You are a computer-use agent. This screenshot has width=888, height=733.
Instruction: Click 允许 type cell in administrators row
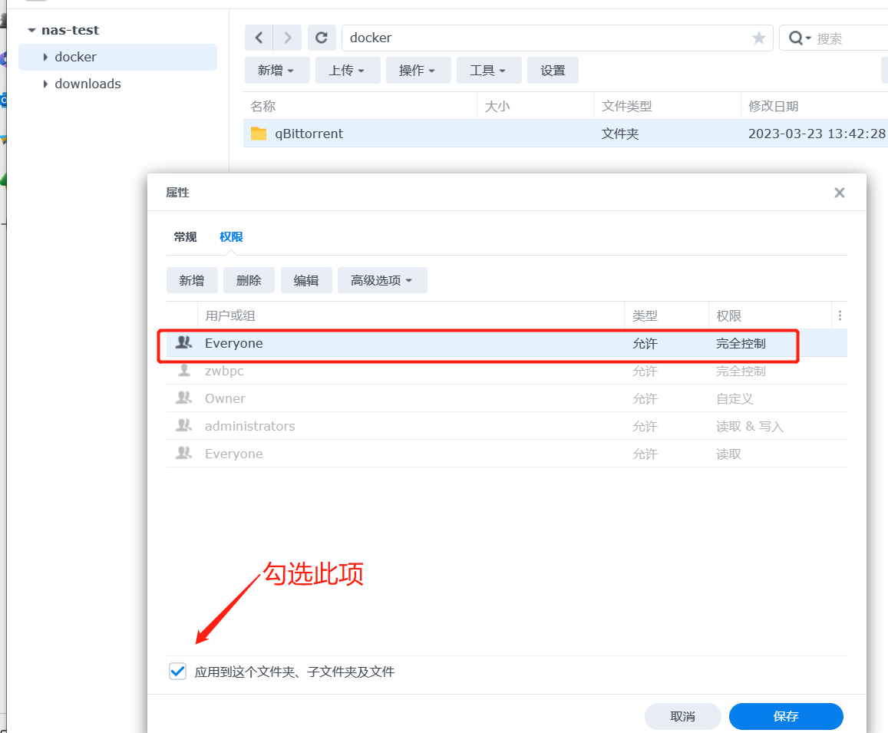click(645, 426)
